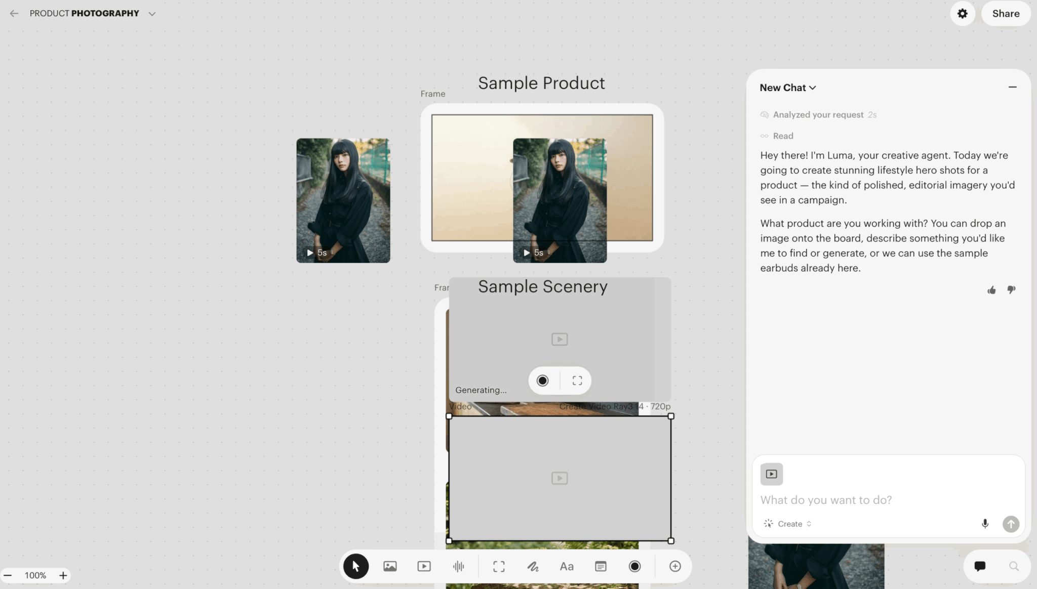Select the image tool in bottom toolbar
This screenshot has width=1037, height=589.
[x=390, y=566]
